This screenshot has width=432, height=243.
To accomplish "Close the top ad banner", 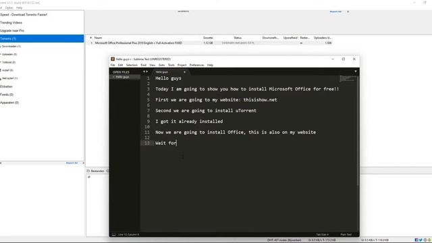I will (x=348, y=11).
